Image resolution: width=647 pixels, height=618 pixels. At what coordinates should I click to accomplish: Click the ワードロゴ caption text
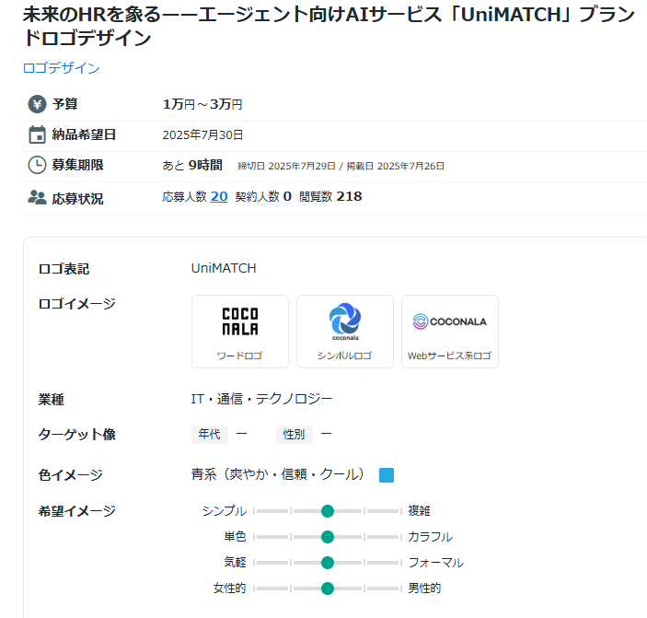point(240,356)
